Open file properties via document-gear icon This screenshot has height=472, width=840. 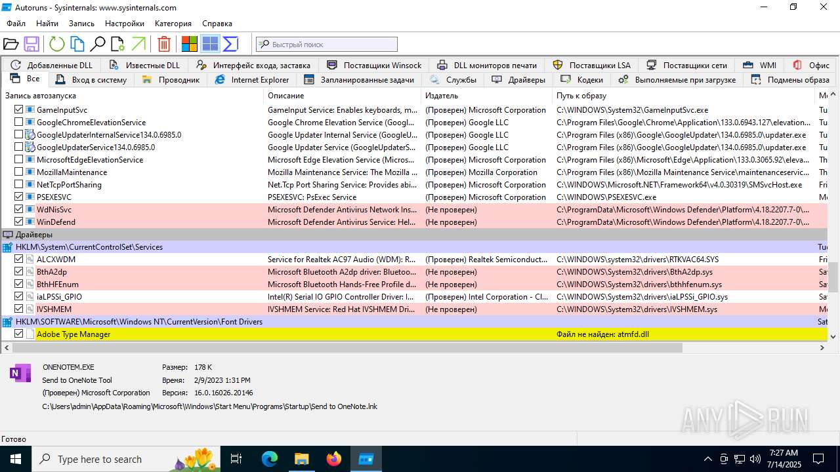[x=118, y=44]
